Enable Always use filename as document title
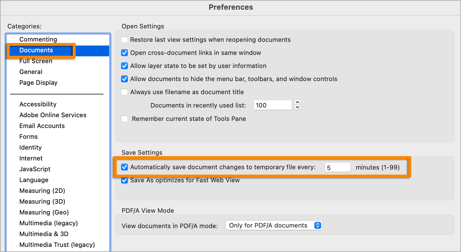The width and height of the screenshot is (461, 252). (x=124, y=92)
